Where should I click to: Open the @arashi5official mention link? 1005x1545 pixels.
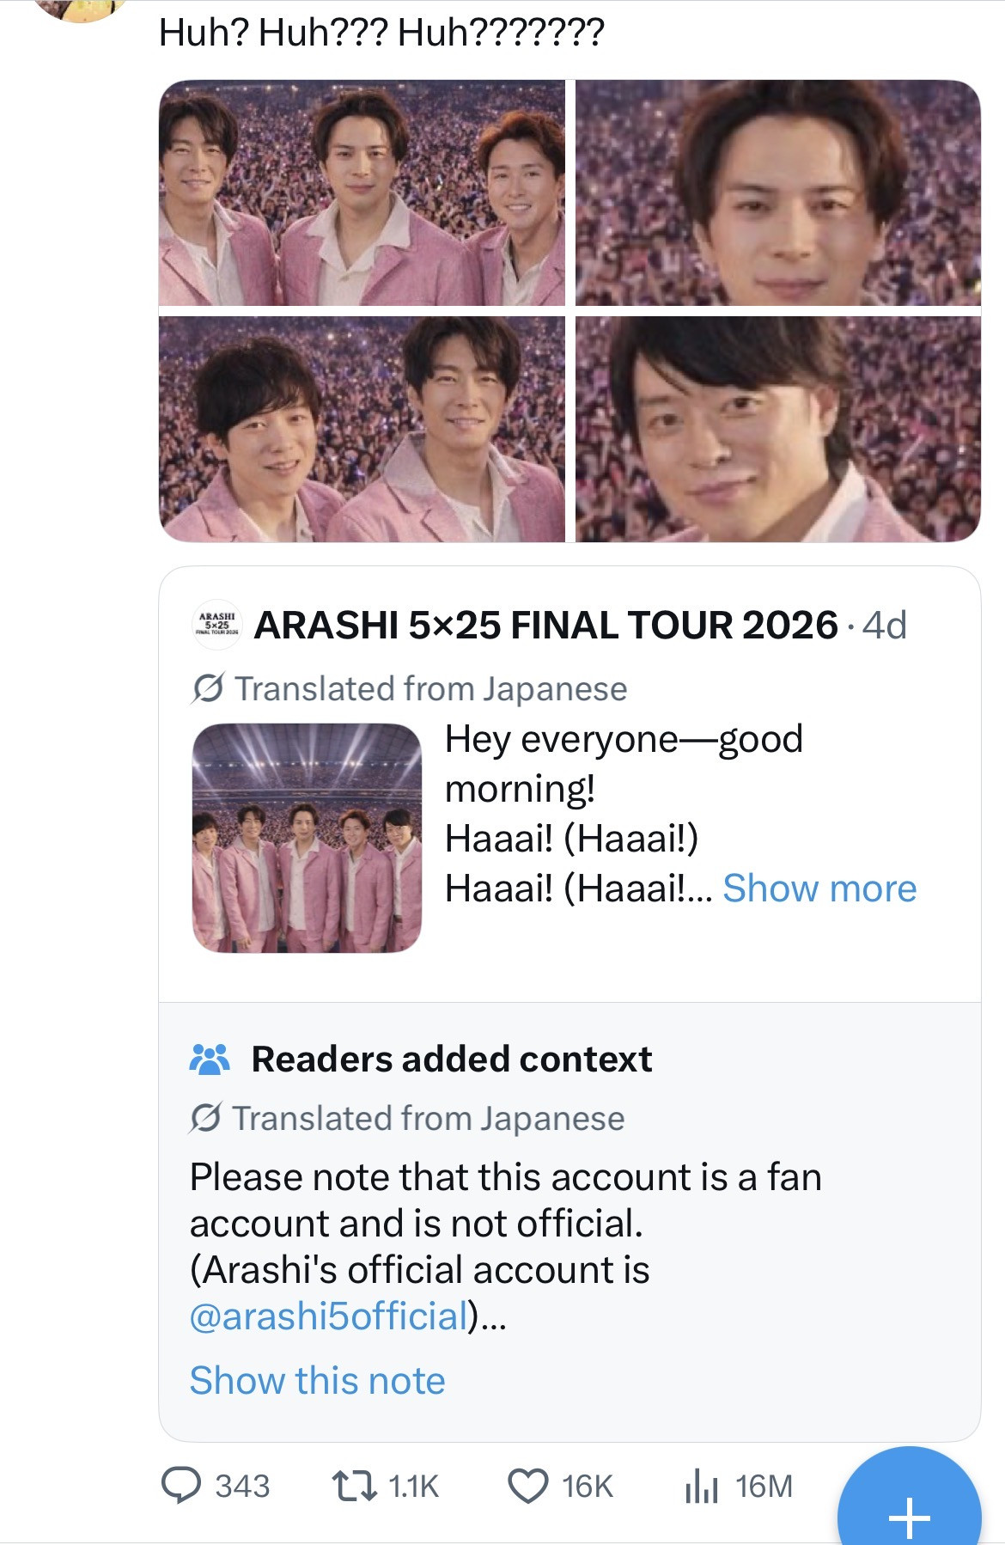[329, 1316]
